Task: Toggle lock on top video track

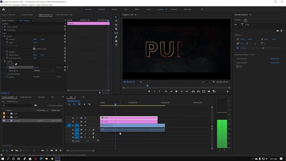Action: (x=73, y=118)
